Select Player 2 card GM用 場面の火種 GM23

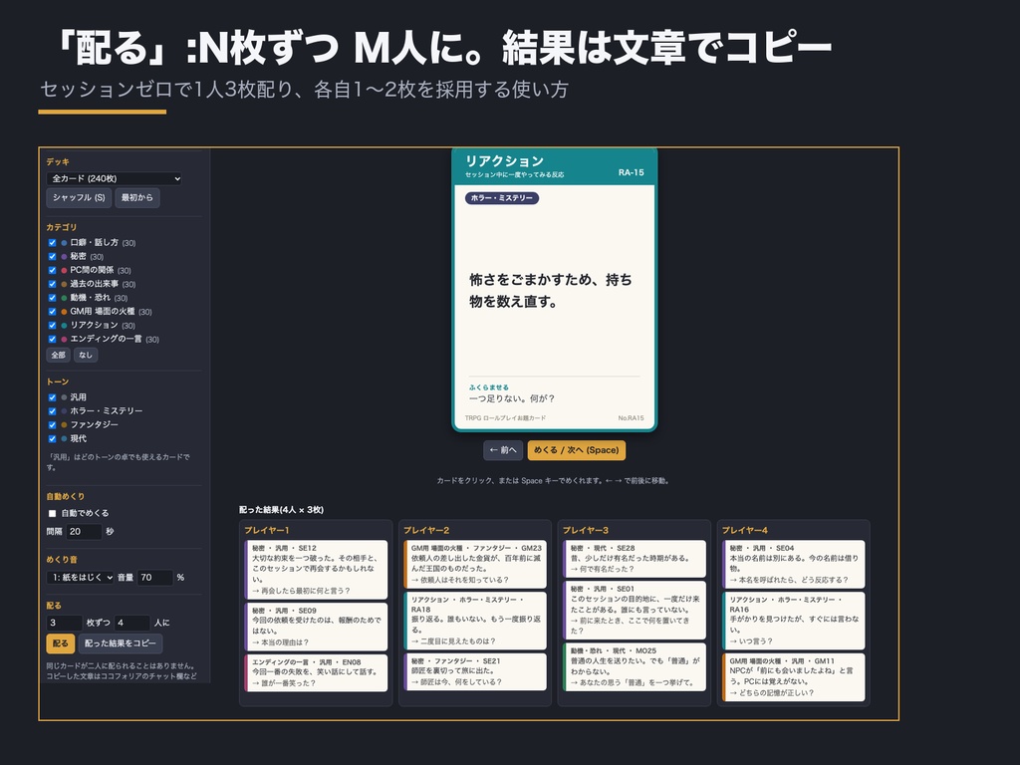click(x=475, y=564)
